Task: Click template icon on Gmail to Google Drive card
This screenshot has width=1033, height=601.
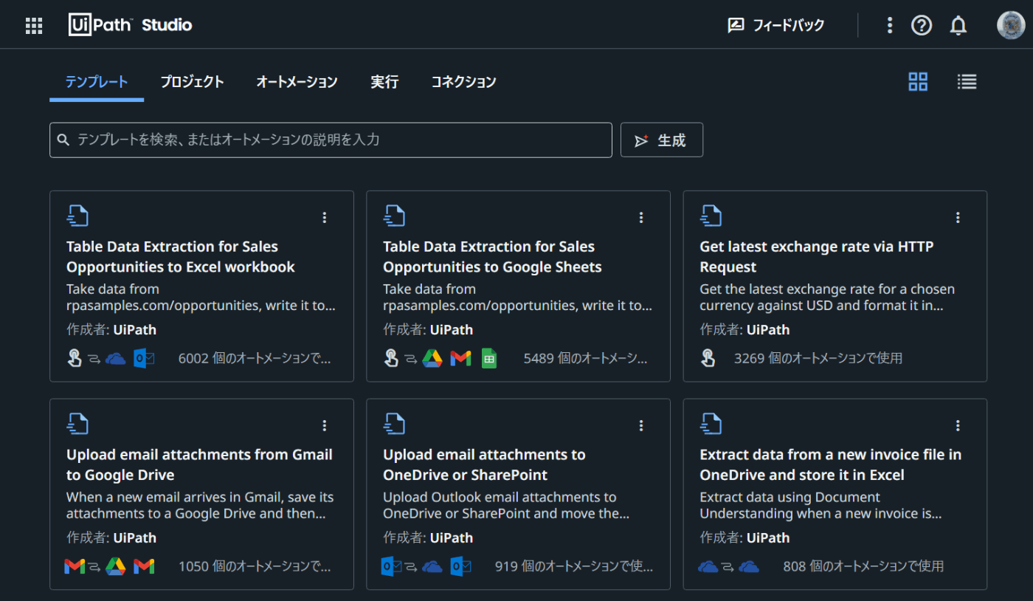Action: [x=77, y=424]
